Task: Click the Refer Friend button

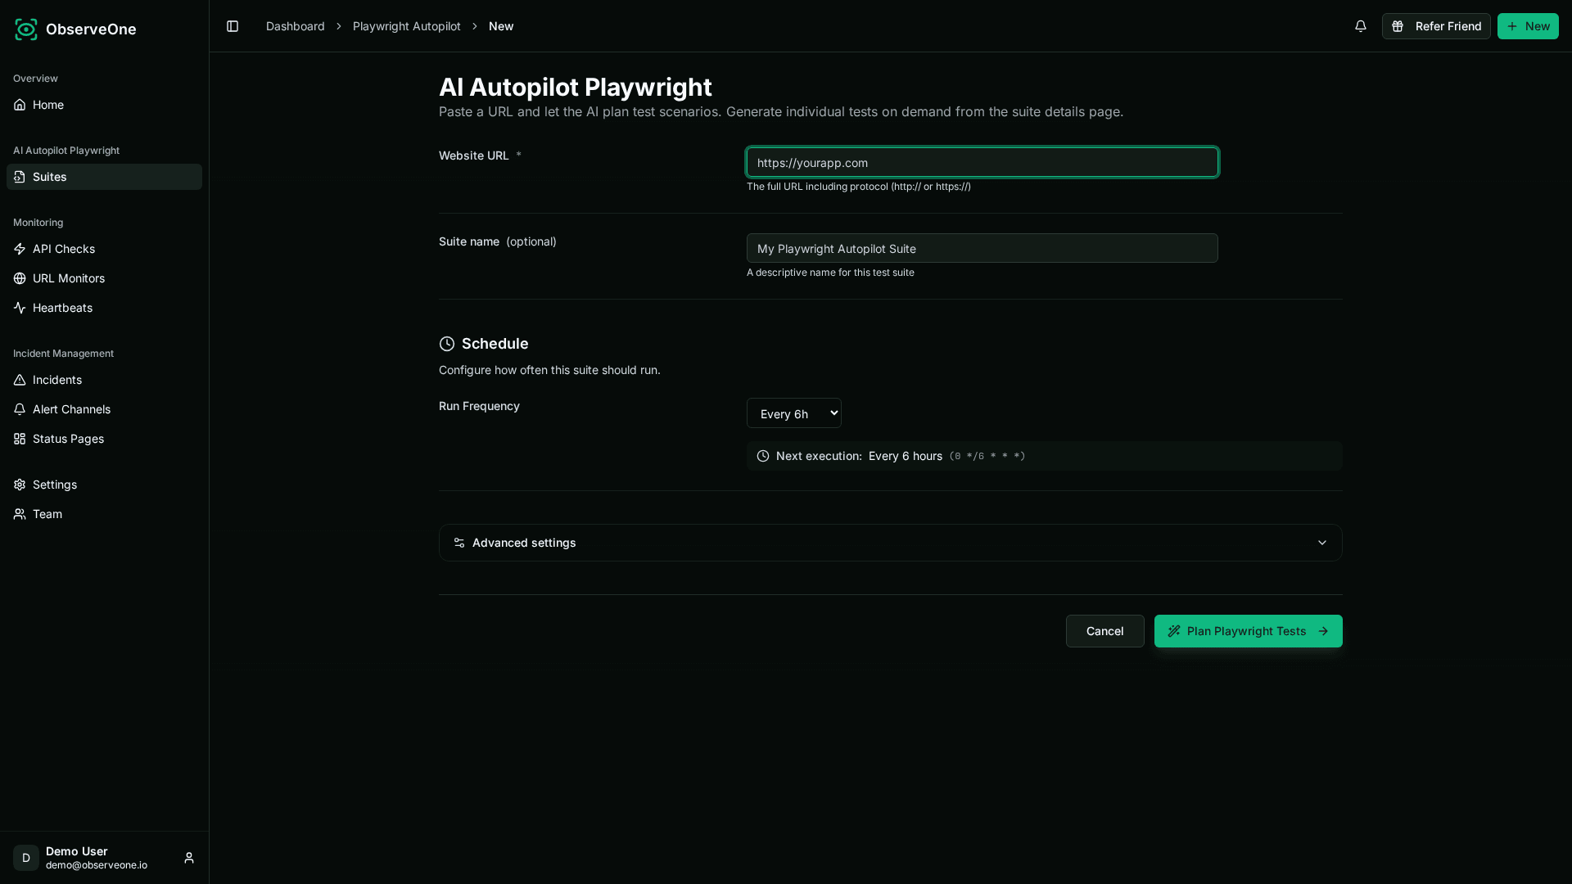Action: pos(1436,26)
